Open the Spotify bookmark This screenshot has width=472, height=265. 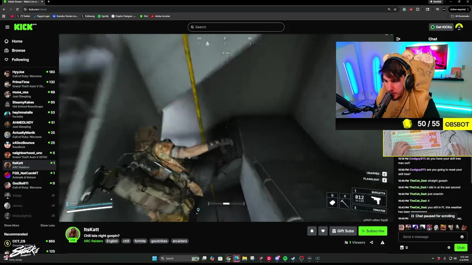tap(103, 16)
